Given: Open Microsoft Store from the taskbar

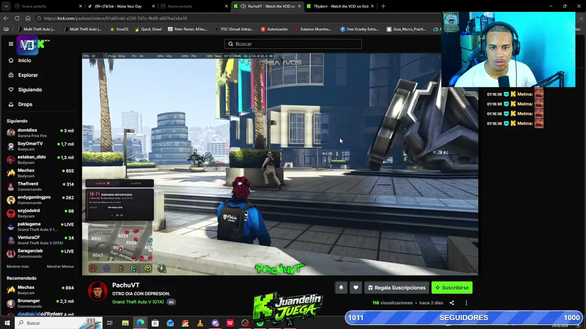Looking at the screenshot, I should click(x=155, y=323).
